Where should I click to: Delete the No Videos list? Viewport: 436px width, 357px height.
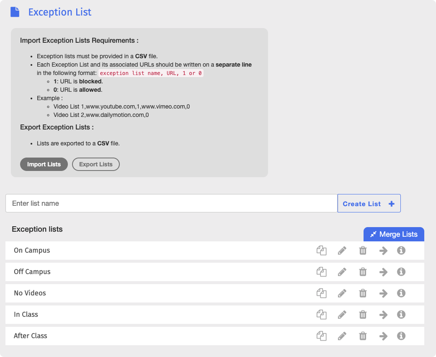363,293
